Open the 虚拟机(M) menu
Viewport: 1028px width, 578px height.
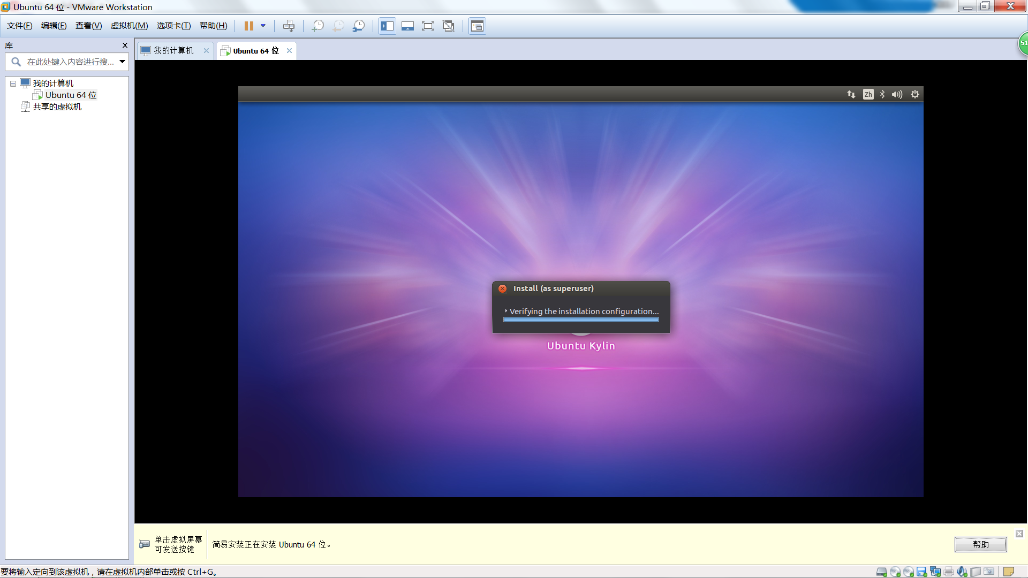pos(129,26)
